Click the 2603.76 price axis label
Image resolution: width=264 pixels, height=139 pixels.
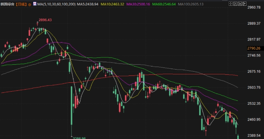254,87
